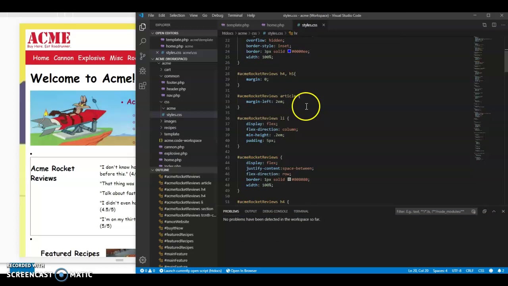The height and width of the screenshot is (286, 508).
Task: Change the CSS language mode in status bar
Action: coord(481,271)
